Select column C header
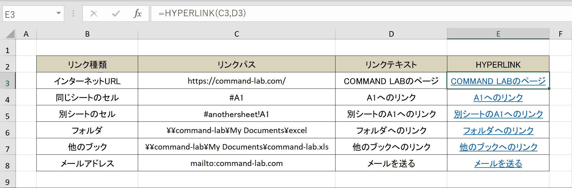The width and height of the screenshot is (572, 188). 237,34
